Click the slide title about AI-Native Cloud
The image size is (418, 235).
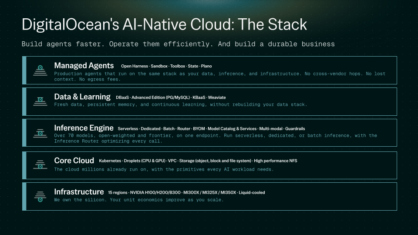tap(164, 24)
